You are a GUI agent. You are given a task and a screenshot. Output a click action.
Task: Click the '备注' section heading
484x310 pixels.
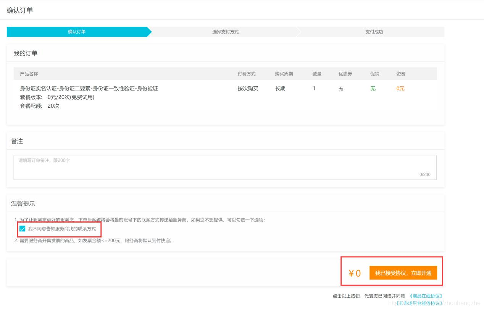(x=17, y=141)
